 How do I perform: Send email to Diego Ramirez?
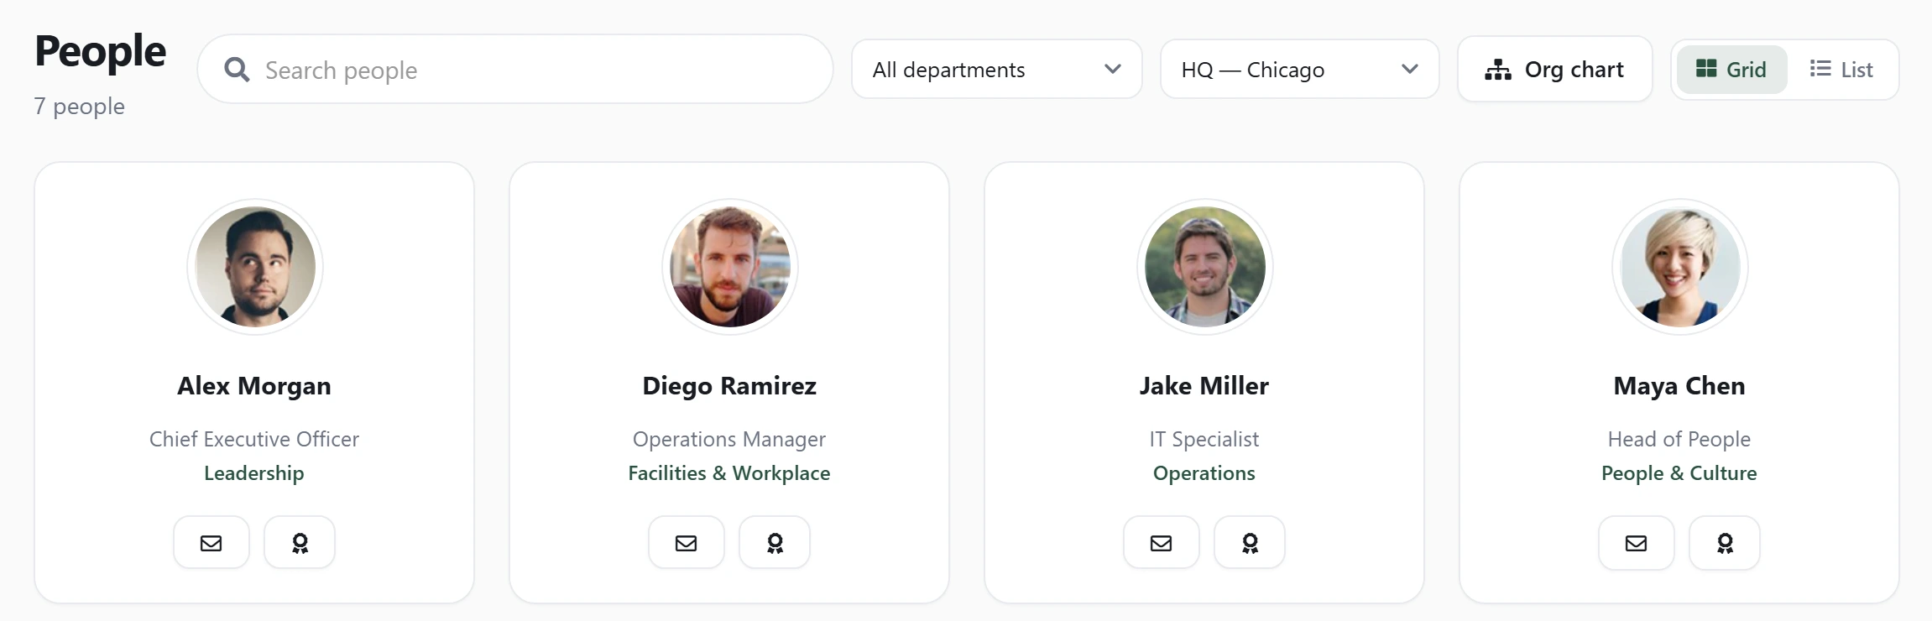687,543
